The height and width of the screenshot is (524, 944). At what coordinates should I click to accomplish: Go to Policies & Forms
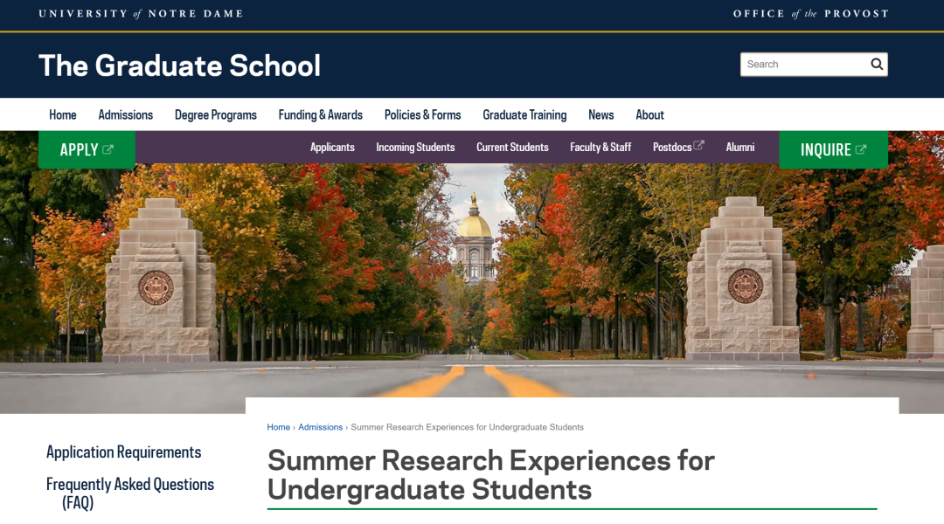(422, 114)
